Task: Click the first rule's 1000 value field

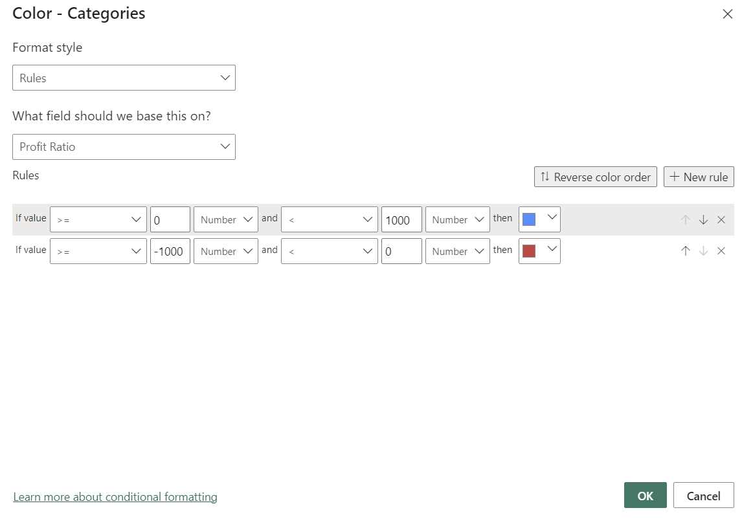Action: (401, 219)
